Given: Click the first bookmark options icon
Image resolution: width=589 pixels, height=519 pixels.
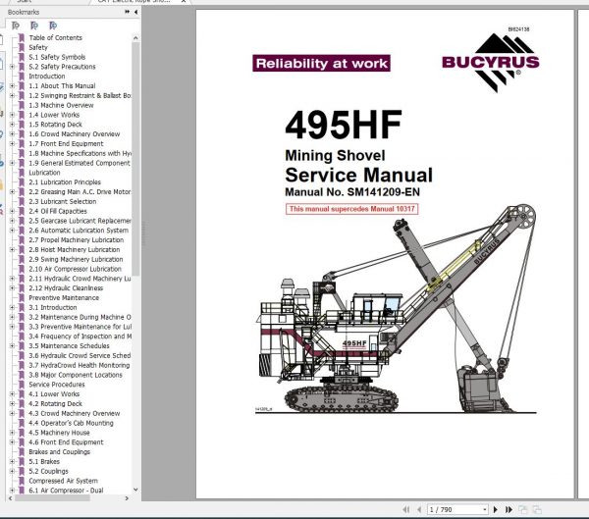Looking at the screenshot, I should click(16, 26).
